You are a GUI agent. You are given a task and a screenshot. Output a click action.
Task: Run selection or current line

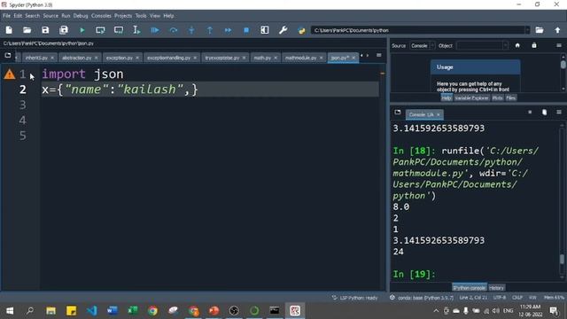click(x=136, y=30)
